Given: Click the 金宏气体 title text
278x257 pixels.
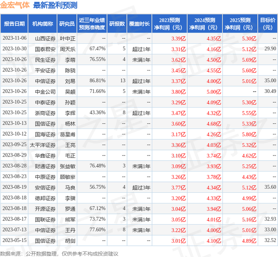Looking at the screenshot, I should point(15,5).
